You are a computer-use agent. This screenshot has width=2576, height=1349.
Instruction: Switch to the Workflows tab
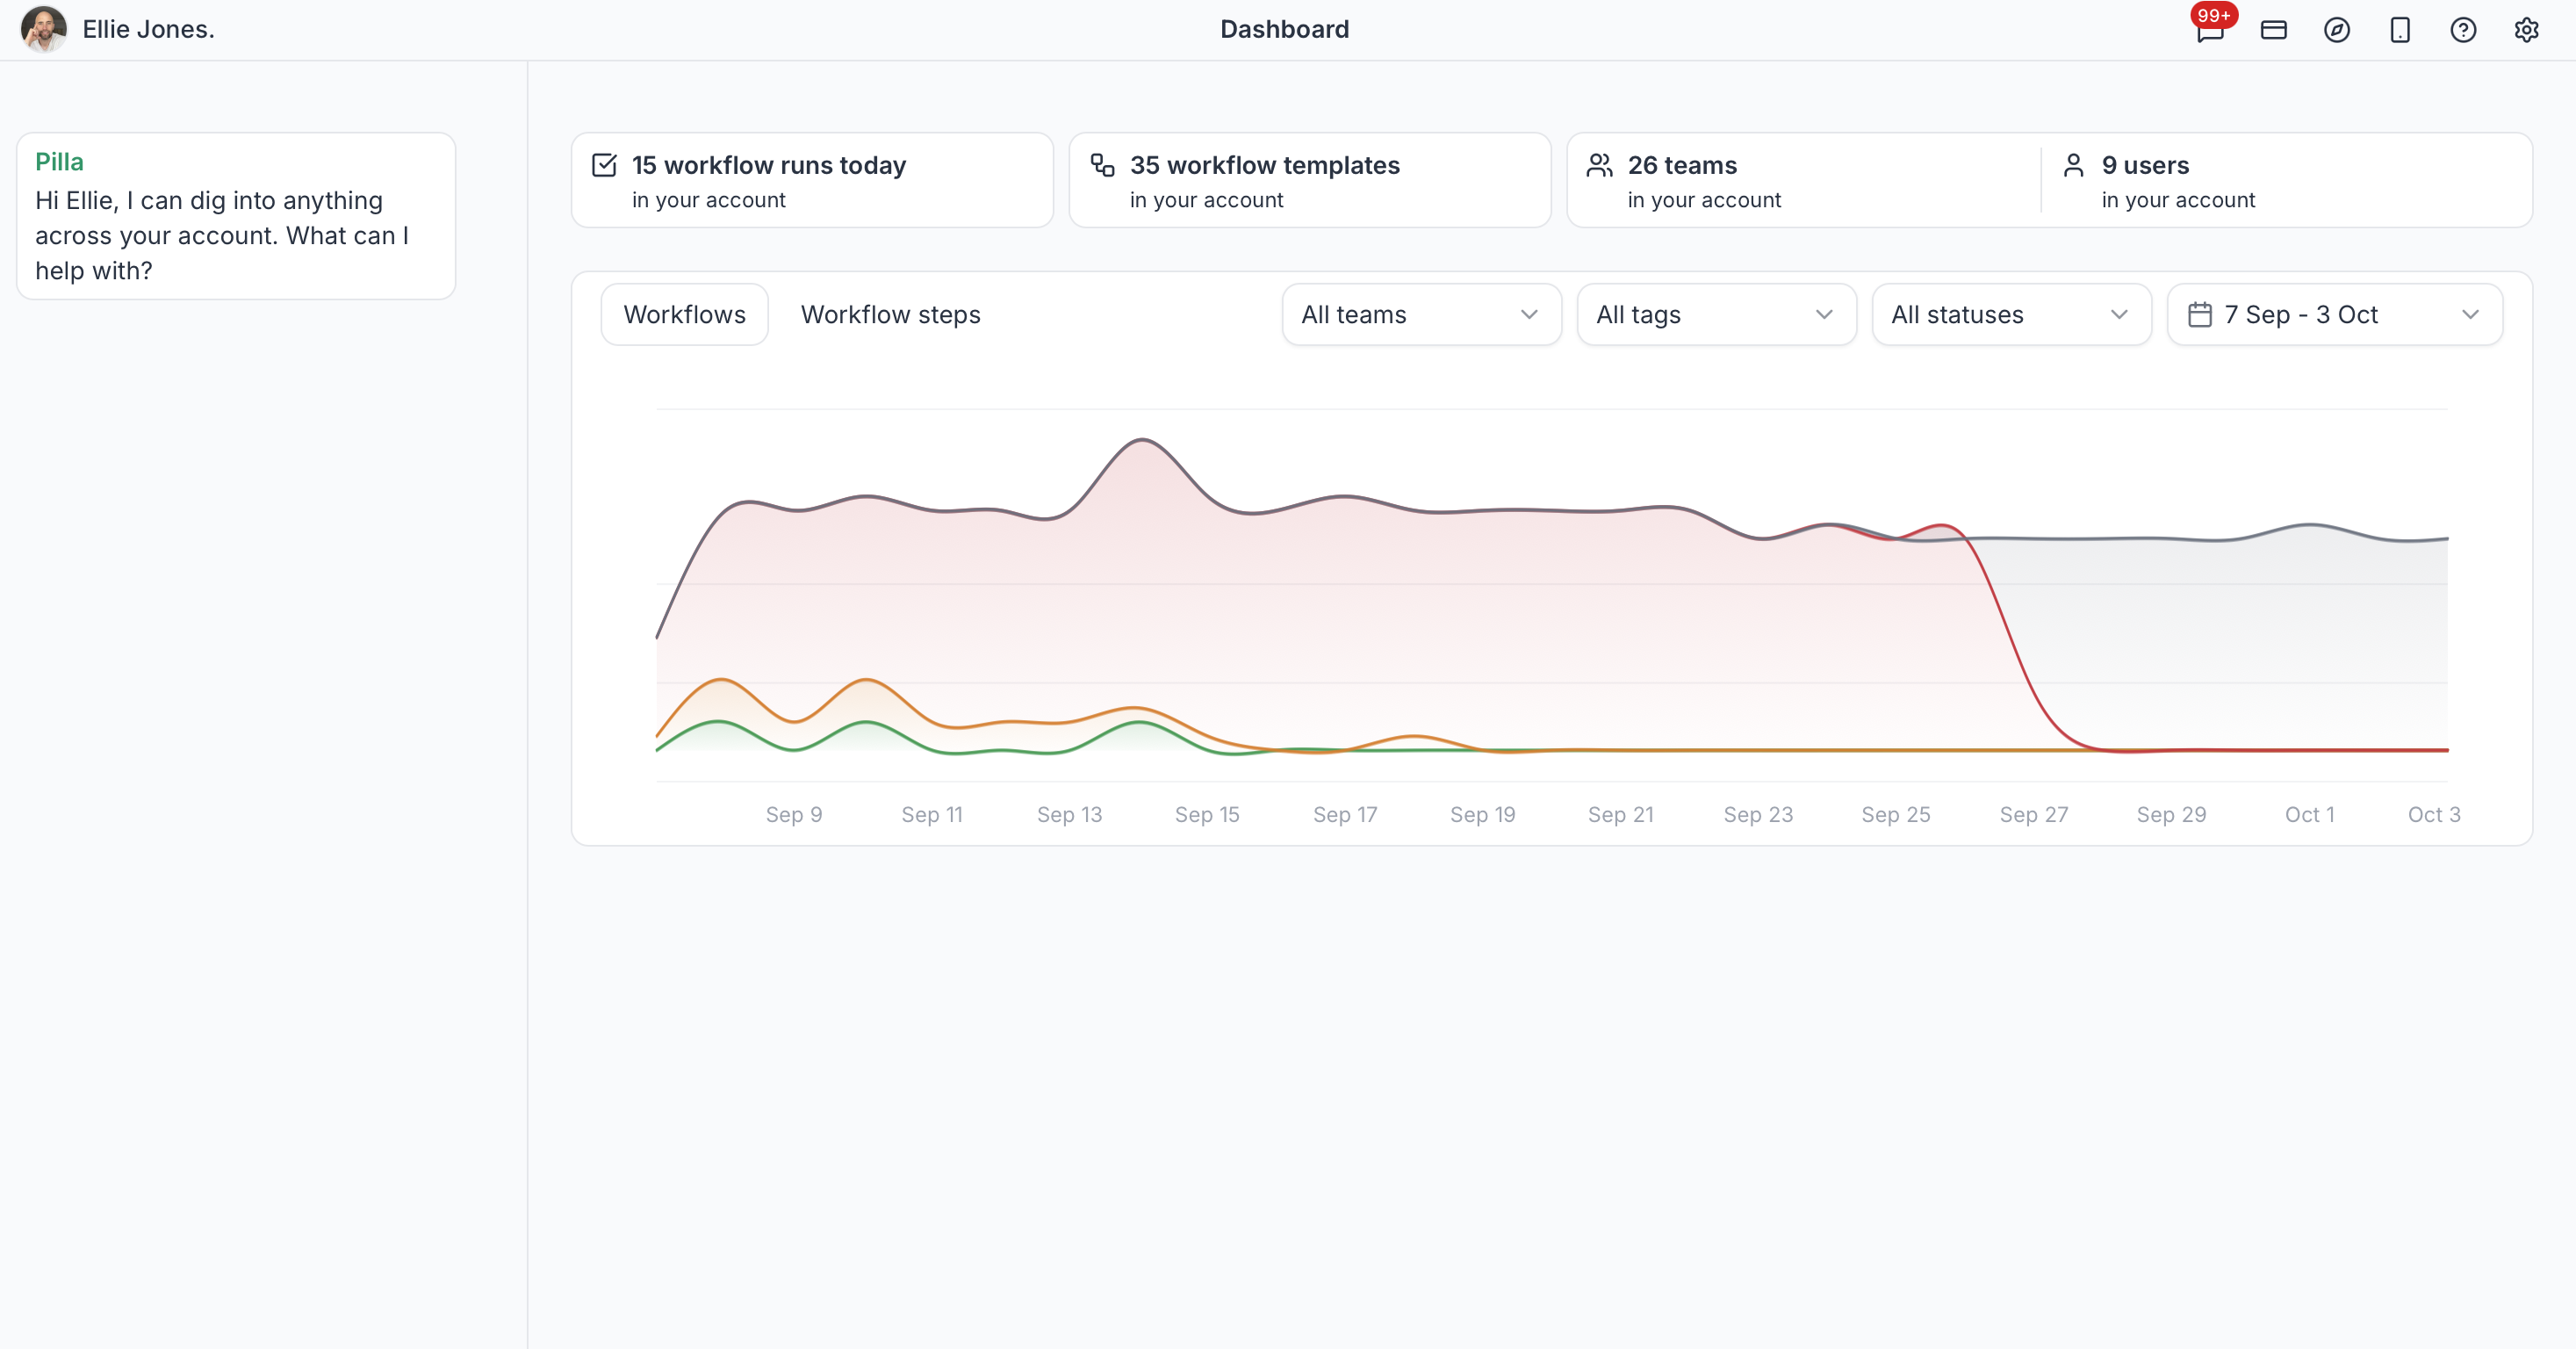[x=684, y=314]
